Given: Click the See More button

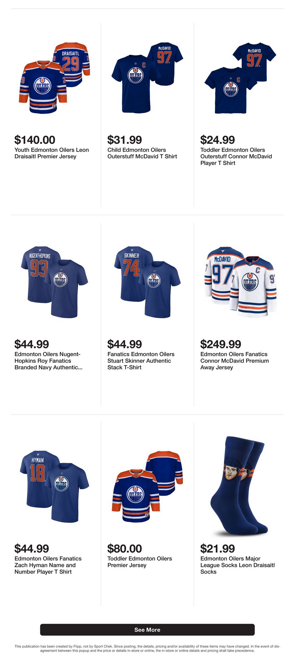Looking at the screenshot, I should [147, 630].
